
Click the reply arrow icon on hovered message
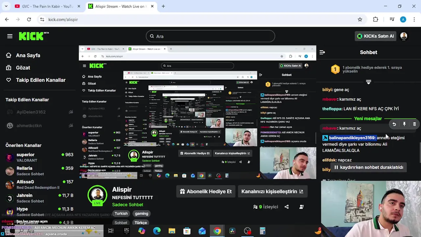[x=394, y=124]
